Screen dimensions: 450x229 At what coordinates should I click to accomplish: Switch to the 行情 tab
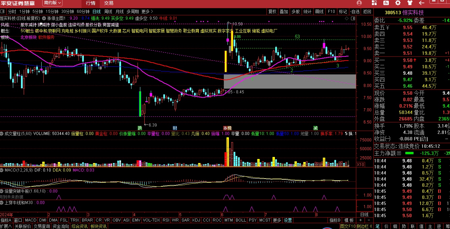[x=91, y=3]
